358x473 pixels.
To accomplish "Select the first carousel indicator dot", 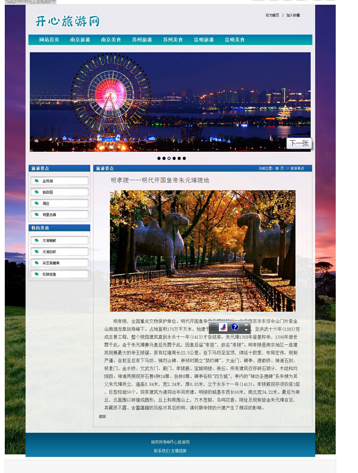I will pos(159,158).
